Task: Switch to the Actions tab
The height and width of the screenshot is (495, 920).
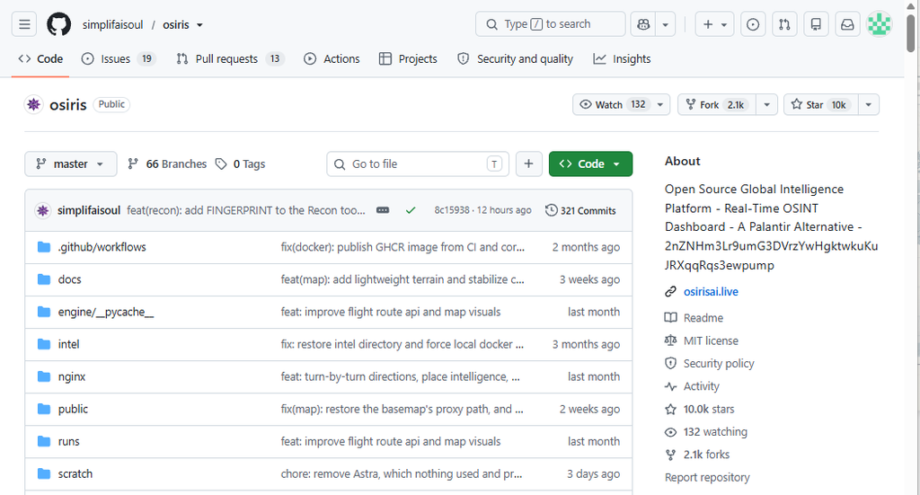Action: (332, 58)
